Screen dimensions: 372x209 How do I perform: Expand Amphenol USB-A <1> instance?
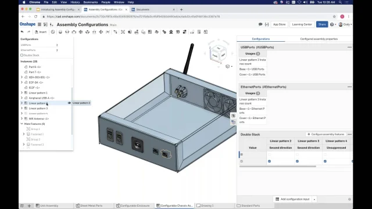[x=22, y=98]
